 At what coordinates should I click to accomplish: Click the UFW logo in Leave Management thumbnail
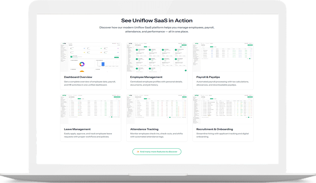[64, 95]
